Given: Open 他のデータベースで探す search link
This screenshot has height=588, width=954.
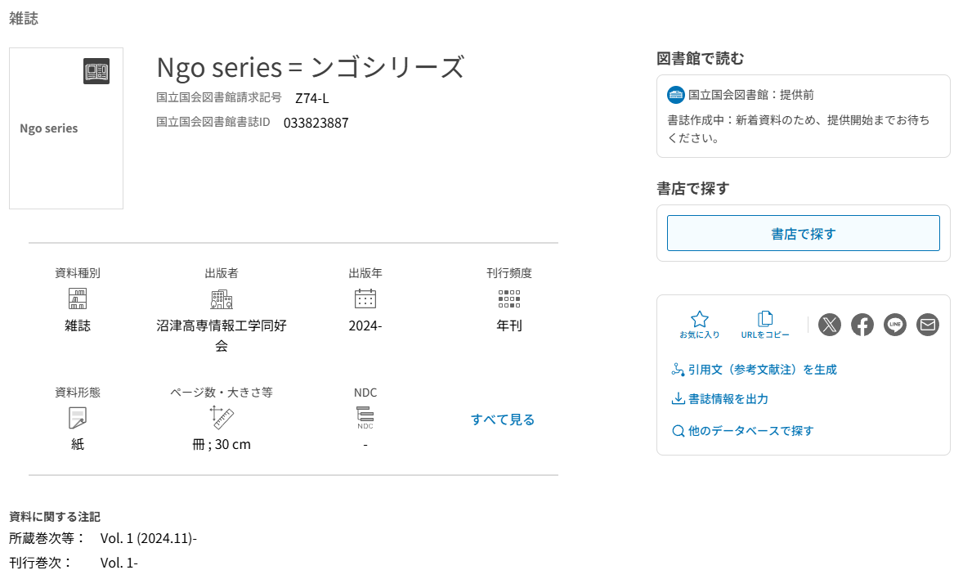Looking at the screenshot, I should (x=750, y=431).
